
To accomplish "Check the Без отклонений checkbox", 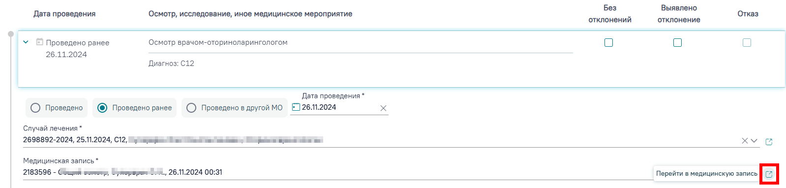I will 608,43.
